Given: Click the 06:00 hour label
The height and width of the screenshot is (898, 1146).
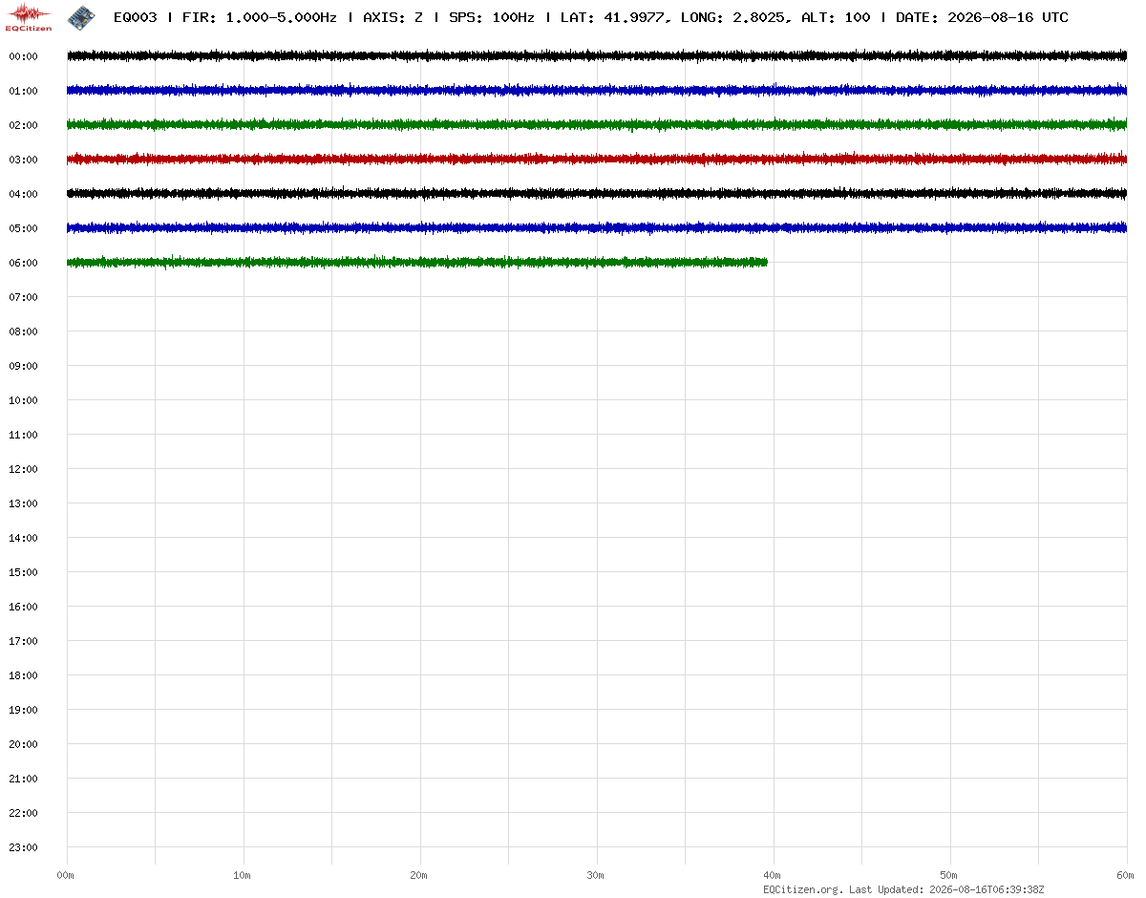Looking at the screenshot, I should [x=23, y=263].
